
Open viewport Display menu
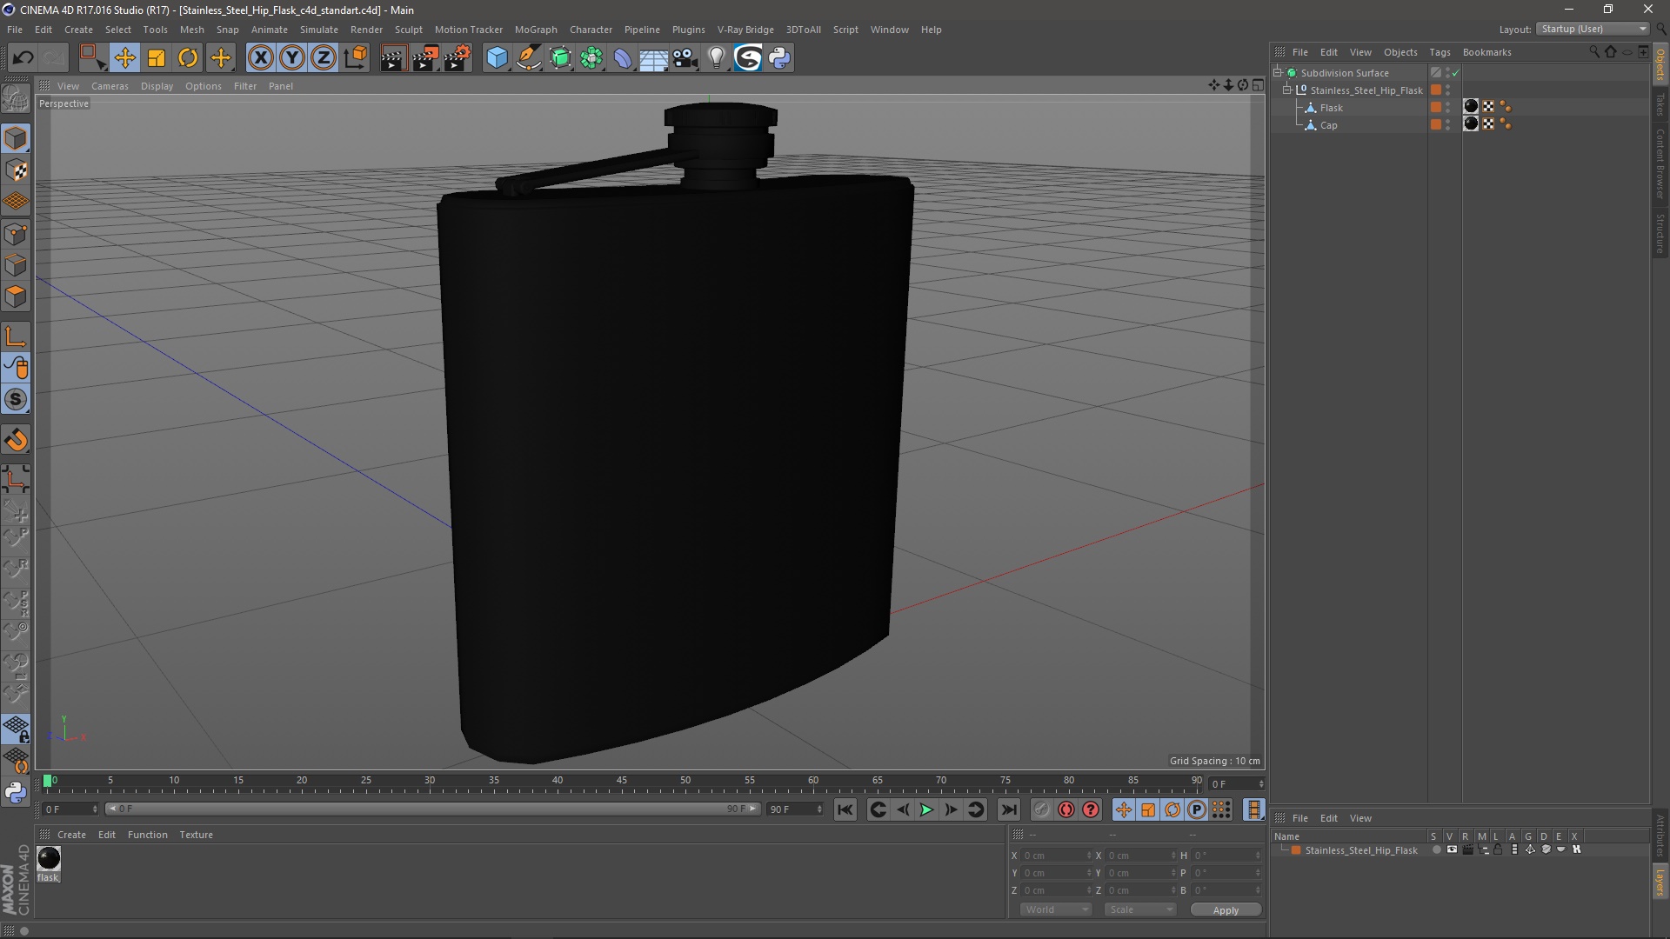[157, 86]
